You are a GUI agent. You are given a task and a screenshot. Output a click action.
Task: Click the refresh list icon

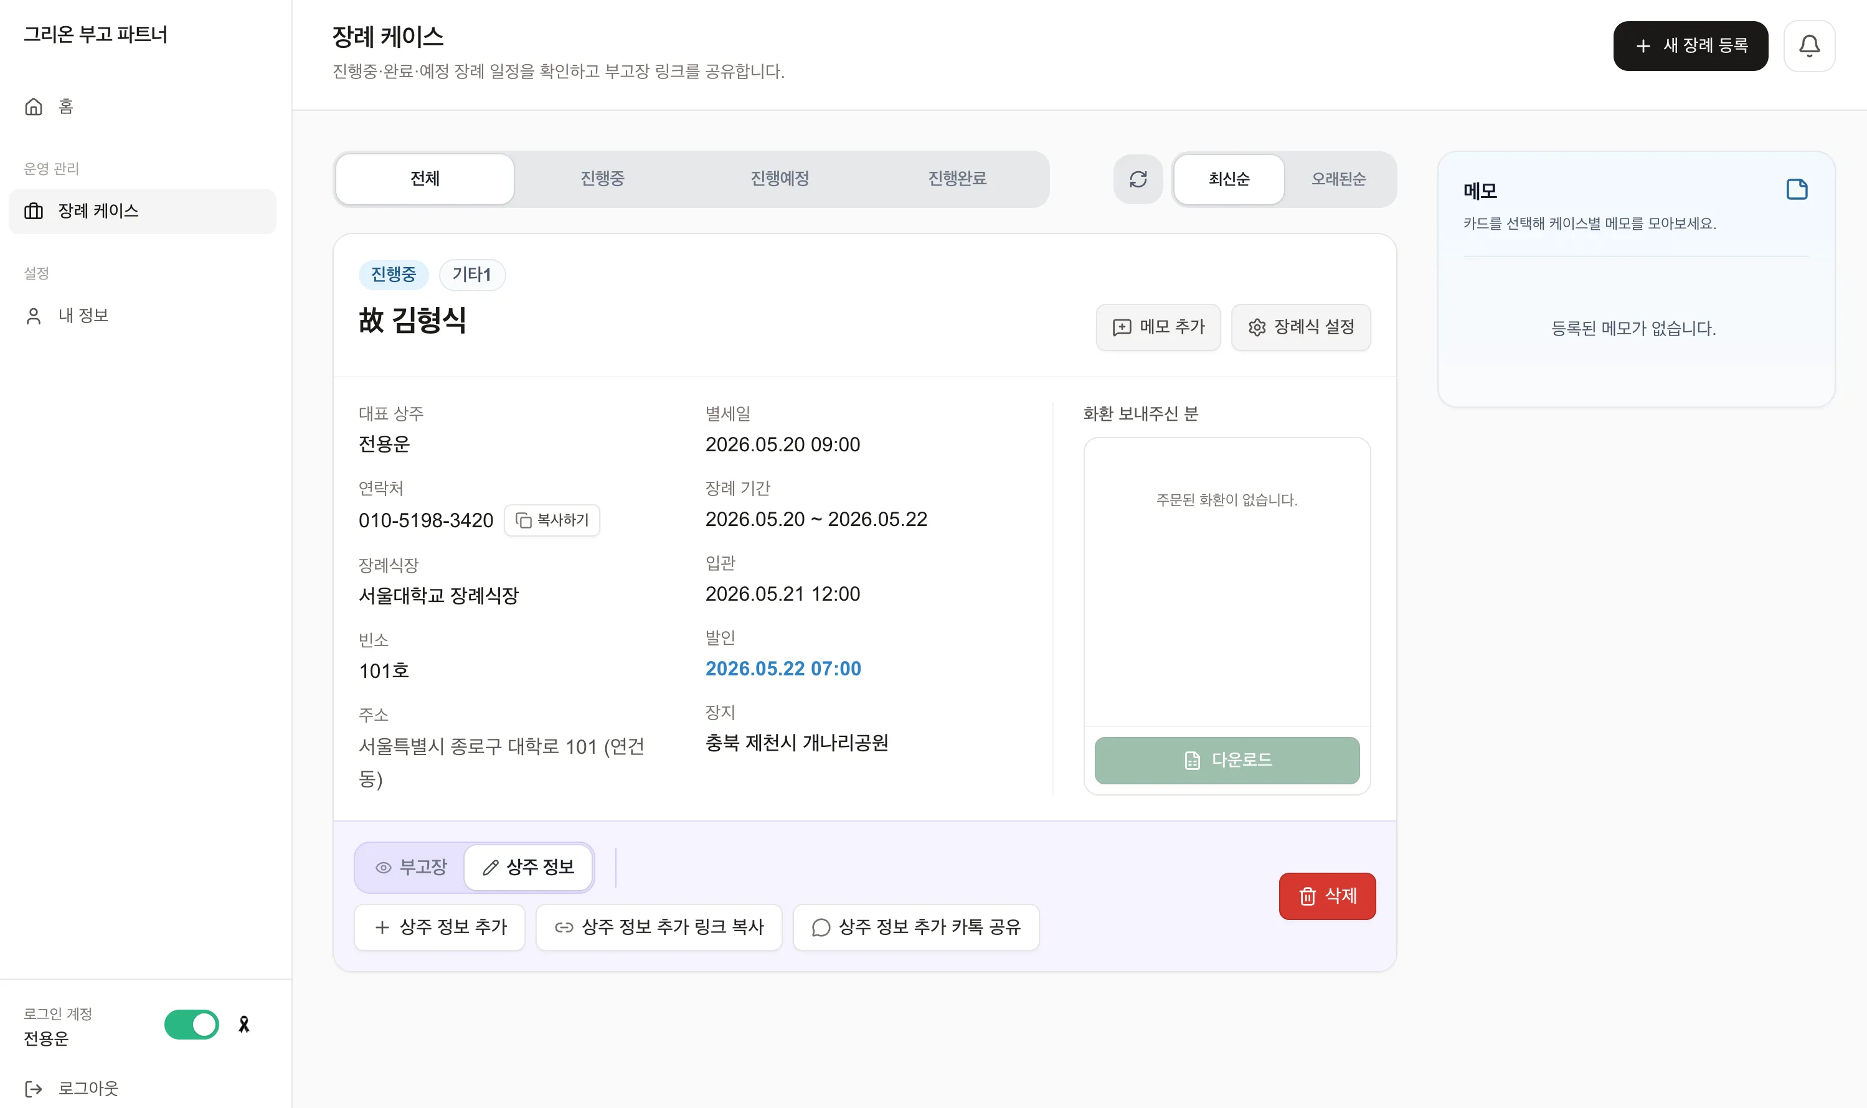click(1137, 179)
